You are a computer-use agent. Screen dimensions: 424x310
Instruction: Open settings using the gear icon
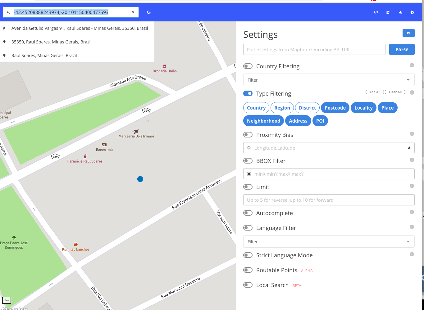[x=412, y=12]
